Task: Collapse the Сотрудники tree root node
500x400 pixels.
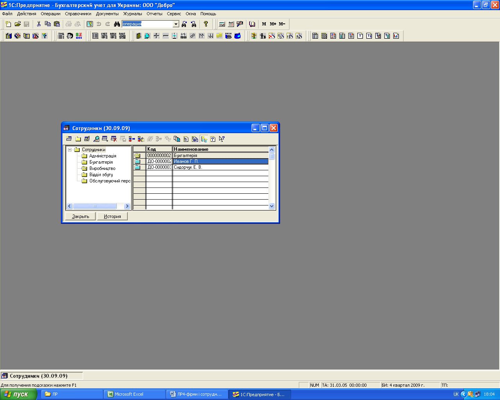Action: pyautogui.click(x=70, y=150)
